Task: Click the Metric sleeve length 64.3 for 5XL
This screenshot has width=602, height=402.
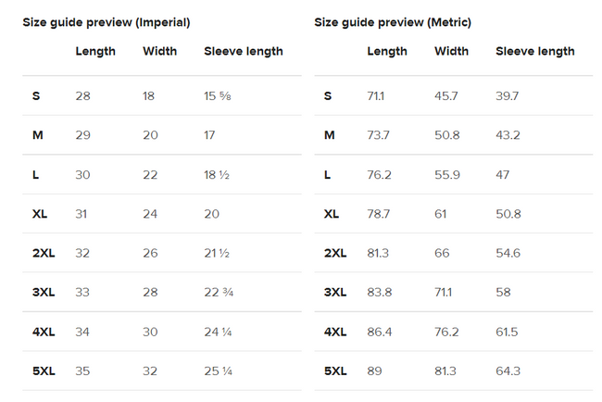Action: [508, 371]
